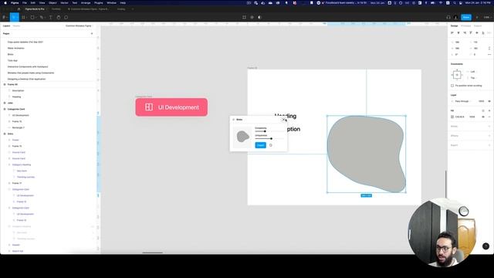Toggle fill visibility eye icon
Image resolution: width=494 pixels, height=278 pixels.
(x=483, y=117)
